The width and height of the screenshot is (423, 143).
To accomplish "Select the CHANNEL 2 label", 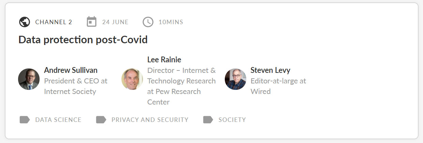I will coord(54,22).
